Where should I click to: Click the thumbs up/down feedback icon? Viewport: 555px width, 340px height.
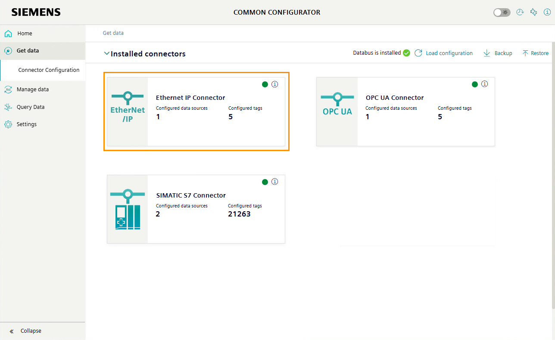[533, 12]
